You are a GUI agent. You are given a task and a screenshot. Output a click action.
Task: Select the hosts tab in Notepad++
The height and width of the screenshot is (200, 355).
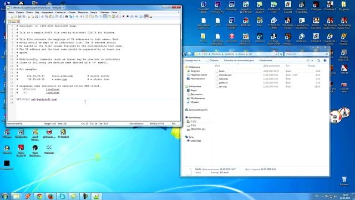coord(13,22)
